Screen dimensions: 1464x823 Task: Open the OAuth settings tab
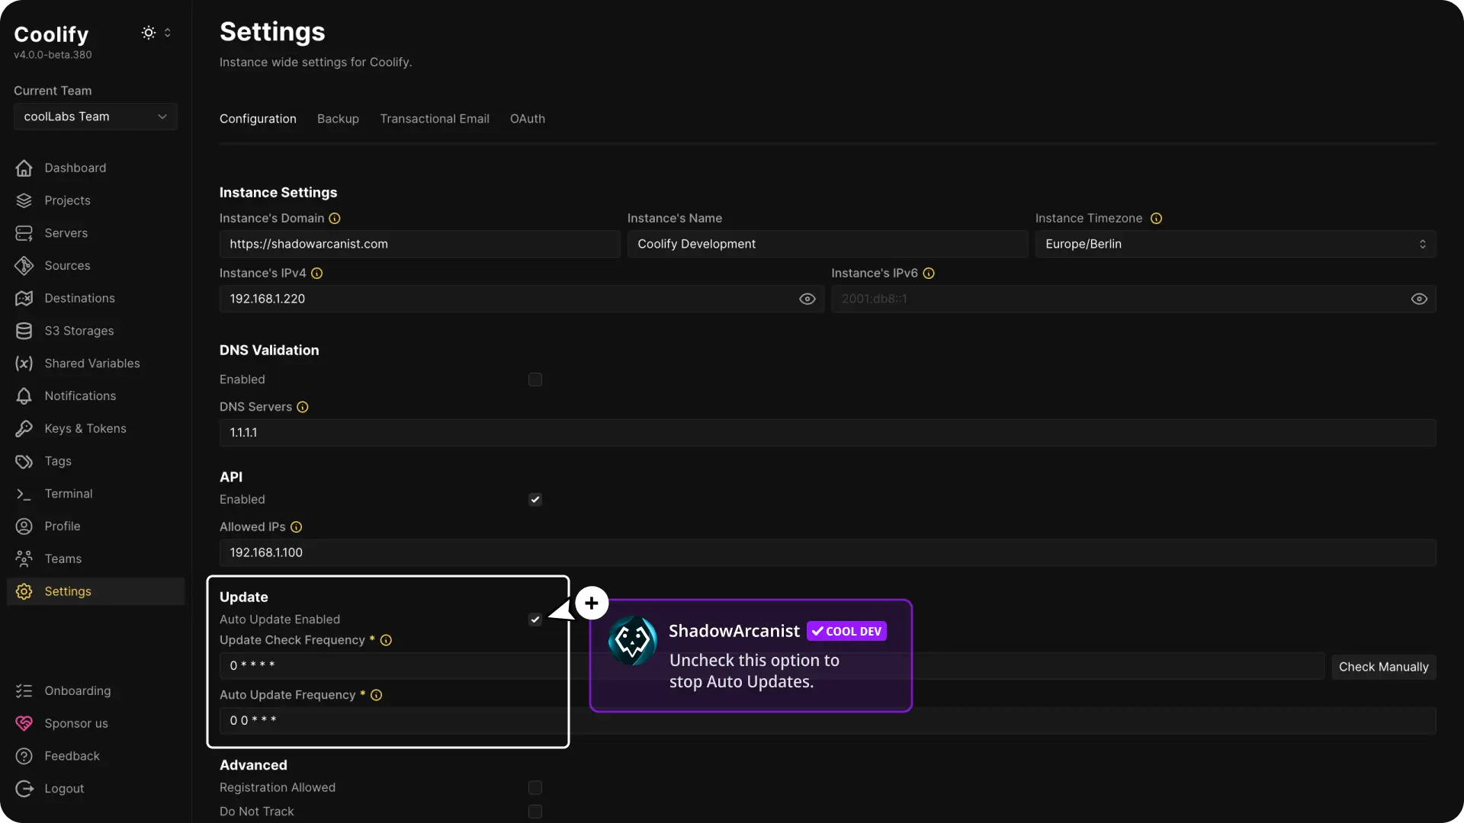click(x=528, y=119)
